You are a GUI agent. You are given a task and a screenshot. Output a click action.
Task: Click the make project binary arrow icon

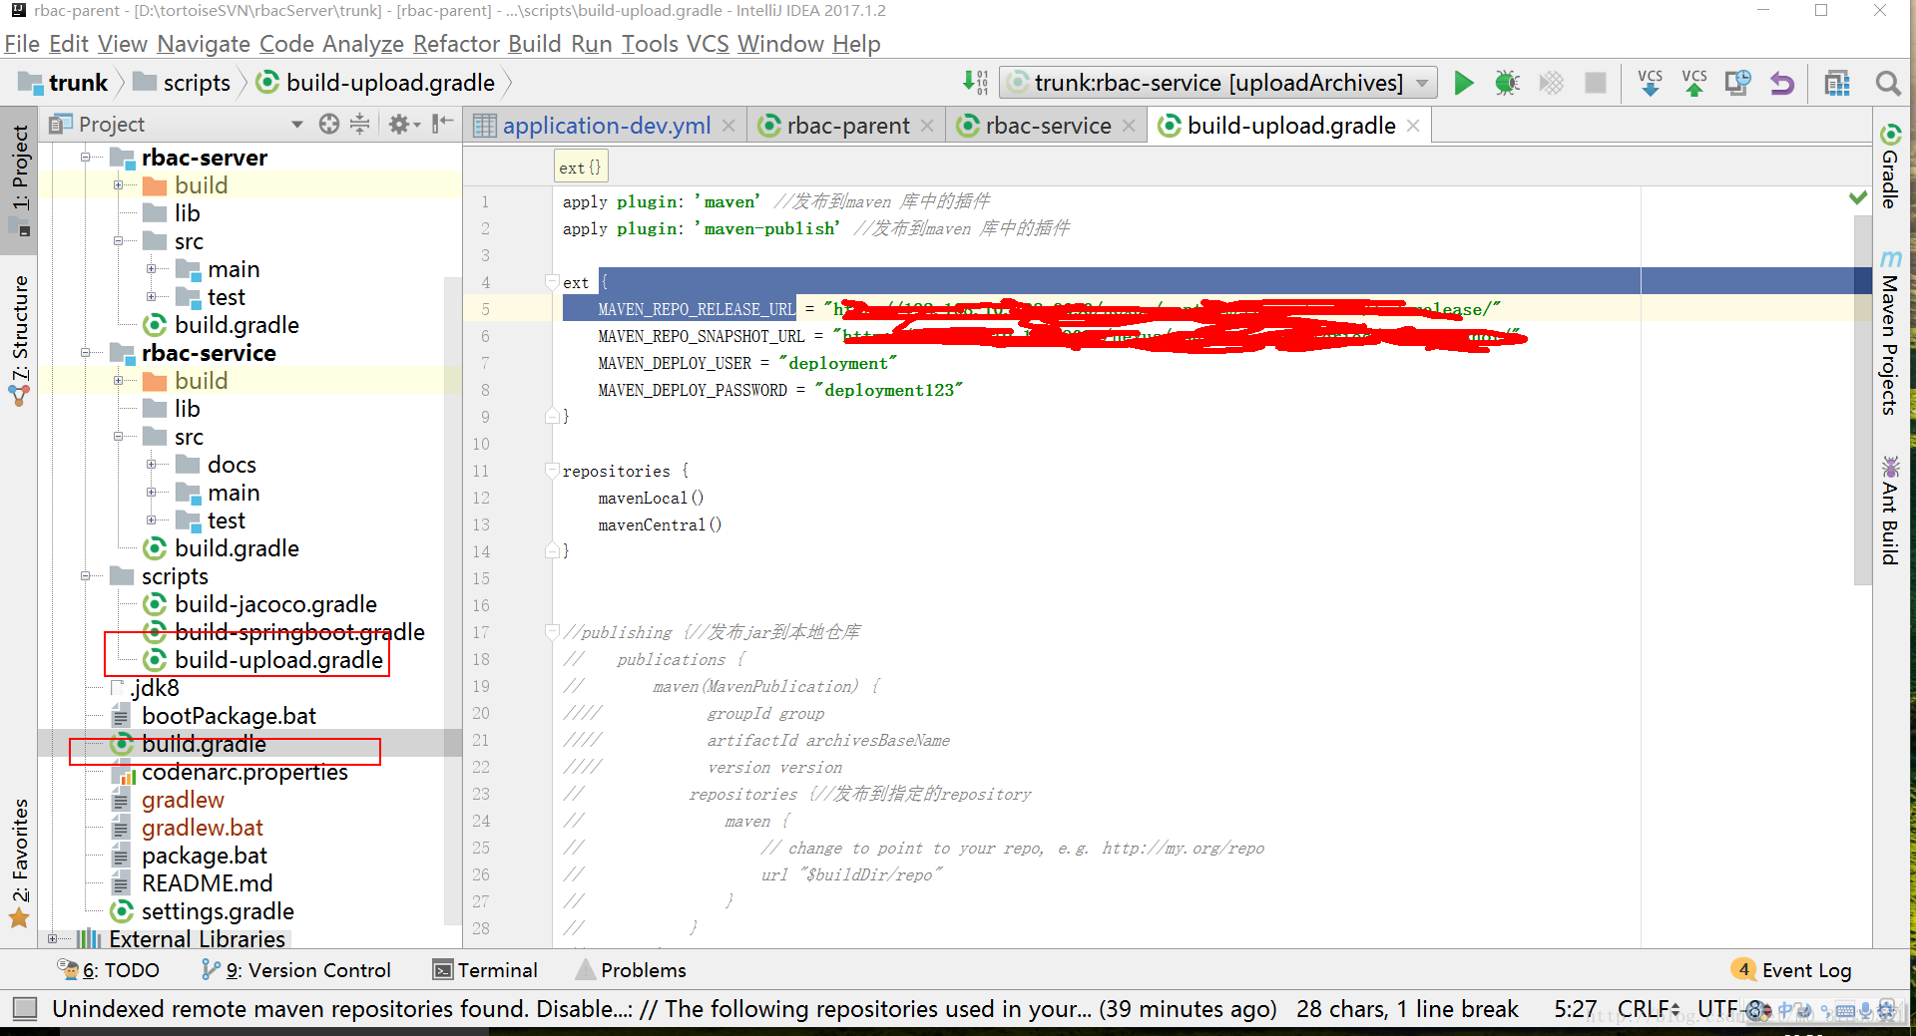click(x=975, y=83)
